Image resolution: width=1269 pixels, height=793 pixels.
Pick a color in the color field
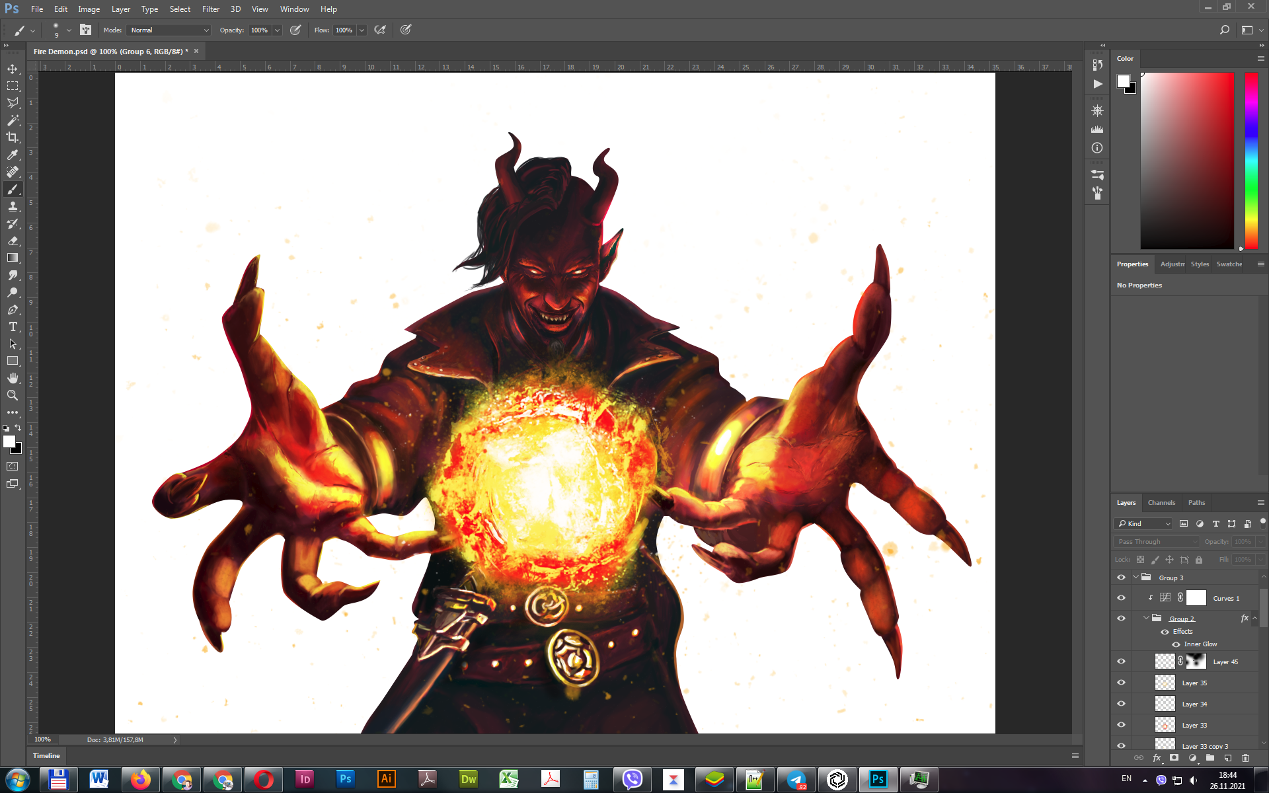[x=1187, y=161]
